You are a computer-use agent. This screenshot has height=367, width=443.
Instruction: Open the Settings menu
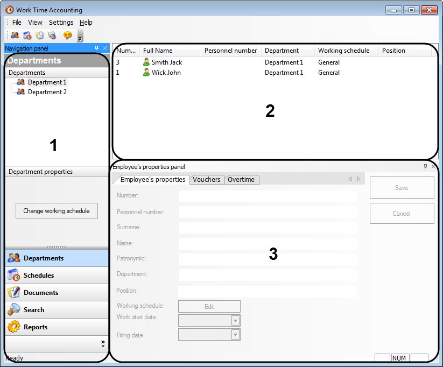tap(61, 23)
